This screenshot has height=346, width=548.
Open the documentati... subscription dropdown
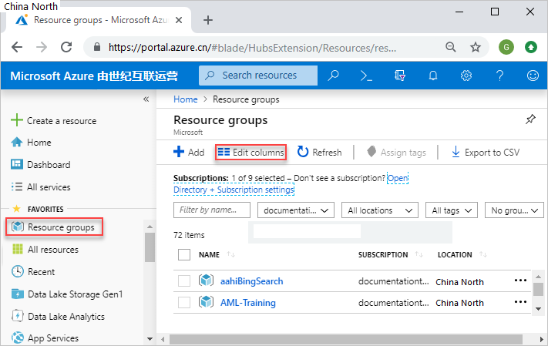[x=296, y=210]
